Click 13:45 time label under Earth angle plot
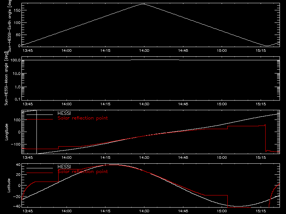 [x=28, y=51]
